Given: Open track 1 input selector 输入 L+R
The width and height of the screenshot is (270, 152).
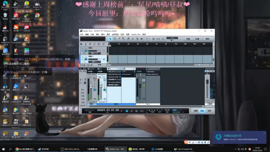Looking at the screenshot, I should coord(94,53).
